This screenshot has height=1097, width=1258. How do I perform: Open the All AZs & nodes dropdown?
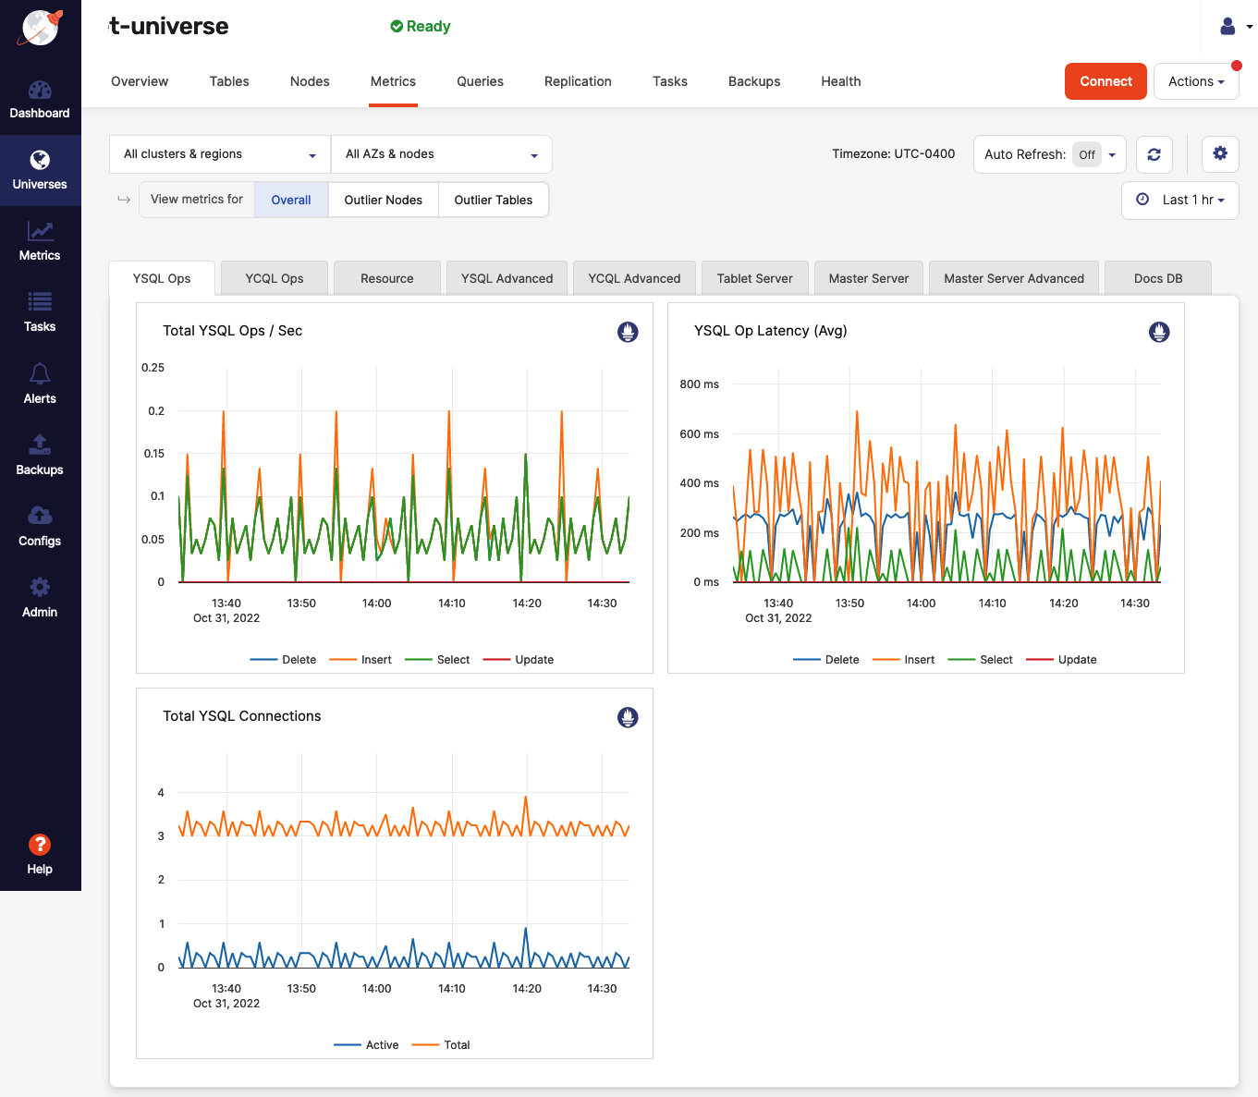coord(441,153)
